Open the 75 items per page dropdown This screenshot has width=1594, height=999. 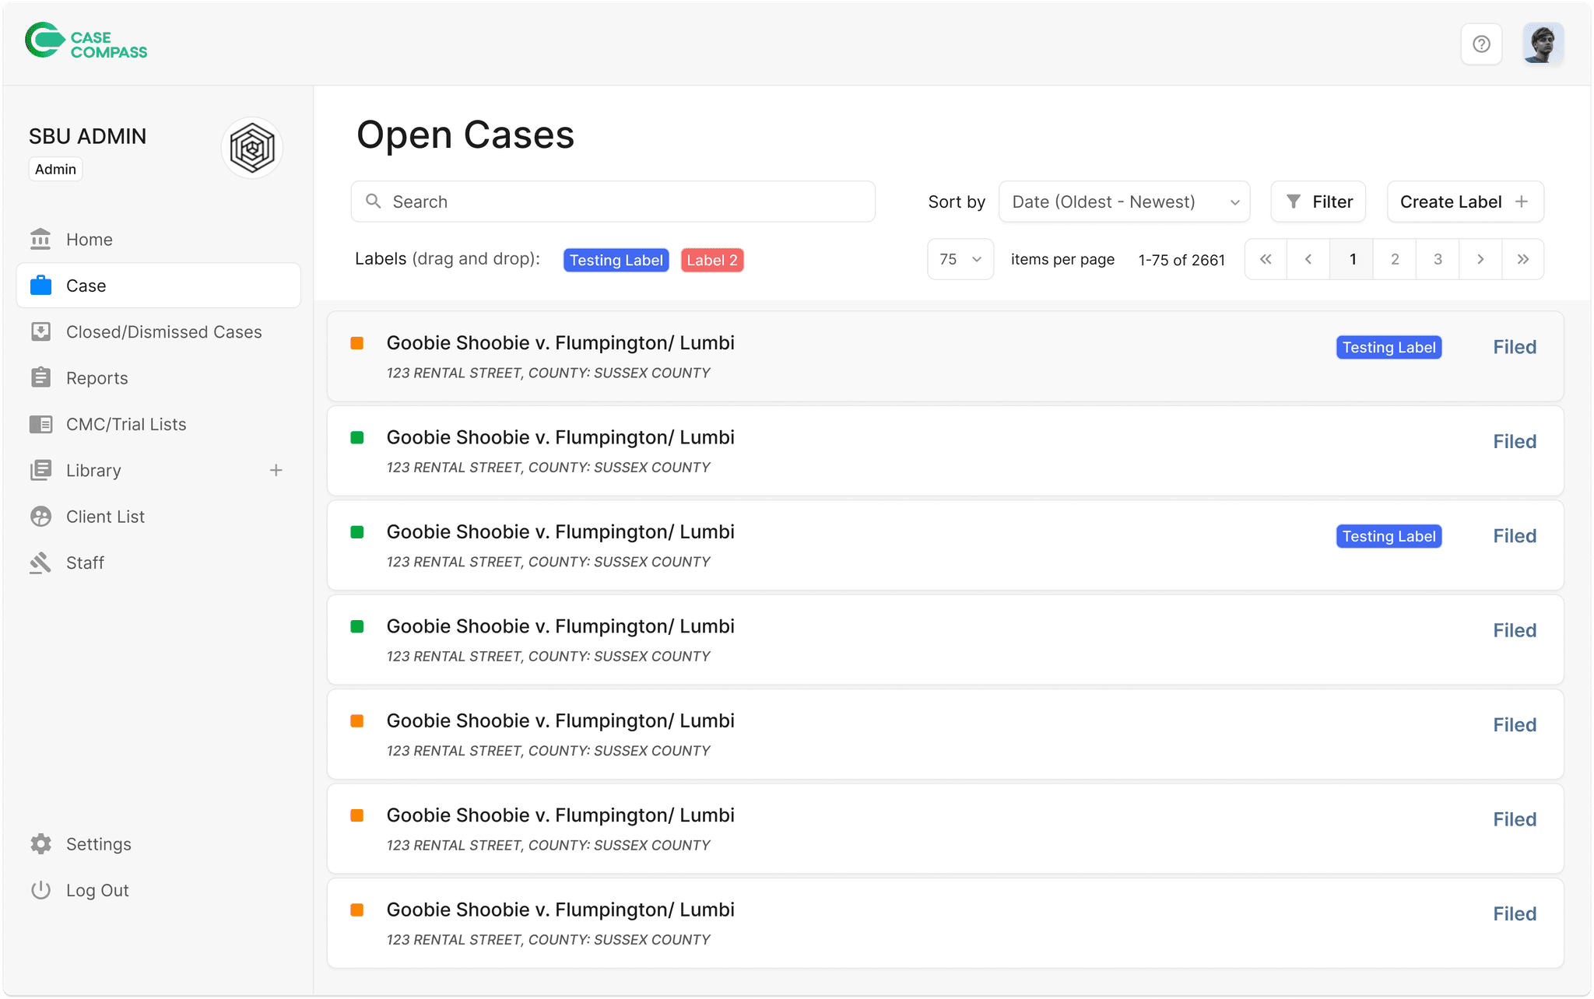[960, 259]
